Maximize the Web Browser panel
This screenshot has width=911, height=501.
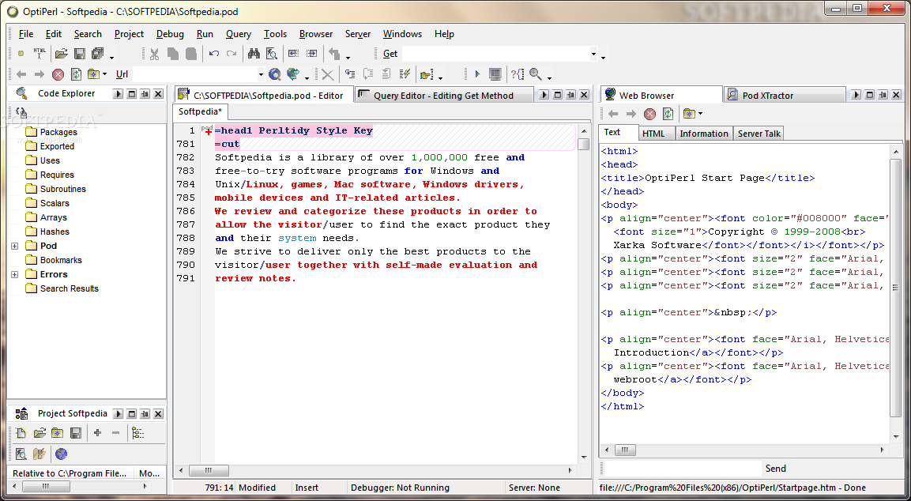click(869, 95)
